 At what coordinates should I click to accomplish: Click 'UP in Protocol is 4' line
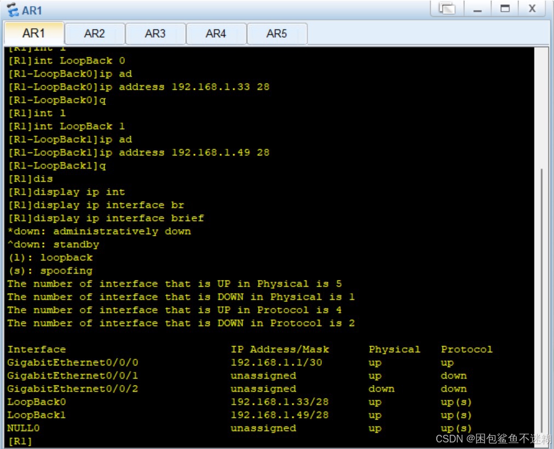tap(175, 310)
